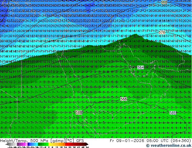Click the 'Fr 09-01-2026' date text

[x=127, y=141]
